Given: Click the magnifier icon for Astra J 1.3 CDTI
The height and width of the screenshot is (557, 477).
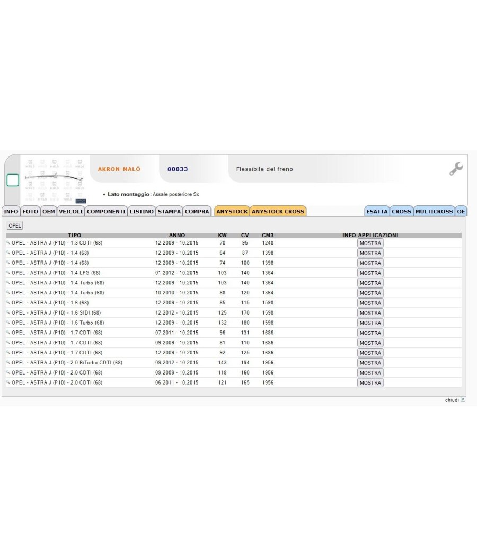Looking at the screenshot, I should point(8,242).
